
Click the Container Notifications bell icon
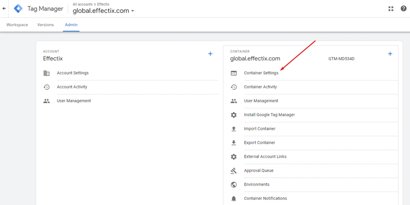(234, 198)
